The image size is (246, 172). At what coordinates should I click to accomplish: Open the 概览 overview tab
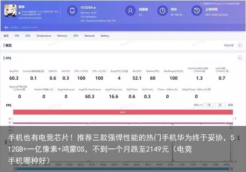tap(6, 36)
